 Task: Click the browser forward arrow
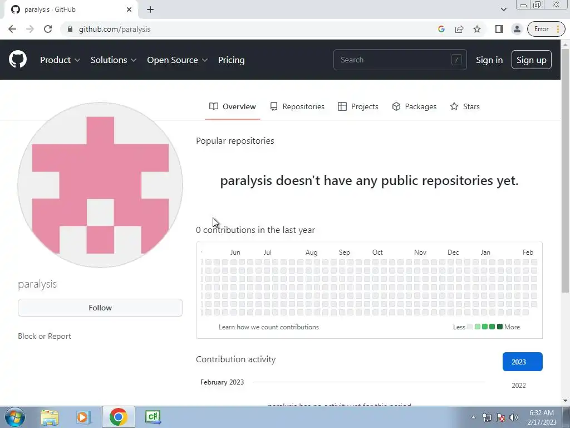pyautogui.click(x=30, y=29)
